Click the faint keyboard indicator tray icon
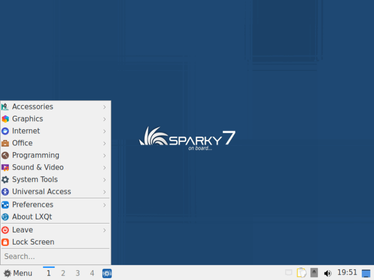The image size is (374, 280). point(289,272)
